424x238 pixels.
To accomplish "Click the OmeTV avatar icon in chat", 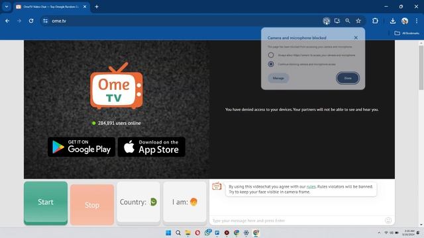I will point(217,186).
